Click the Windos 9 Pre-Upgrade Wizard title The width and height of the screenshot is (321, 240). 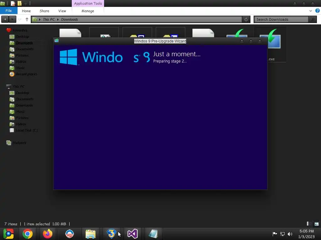click(160, 41)
